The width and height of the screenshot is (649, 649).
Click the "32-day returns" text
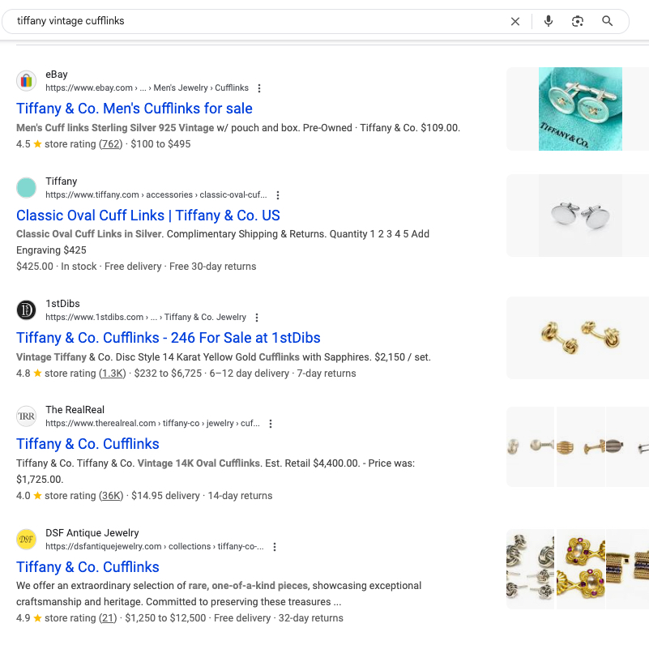311,618
